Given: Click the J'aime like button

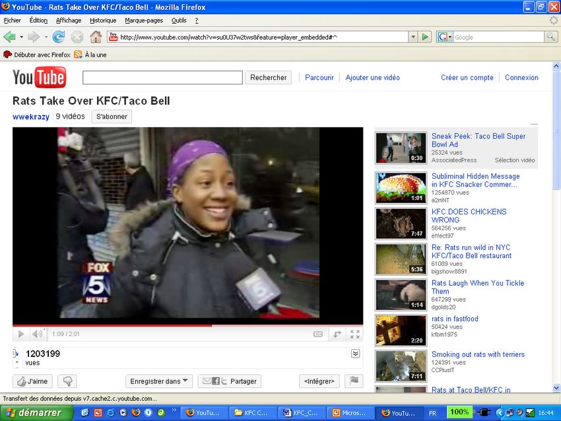Looking at the screenshot, I should click(32, 381).
